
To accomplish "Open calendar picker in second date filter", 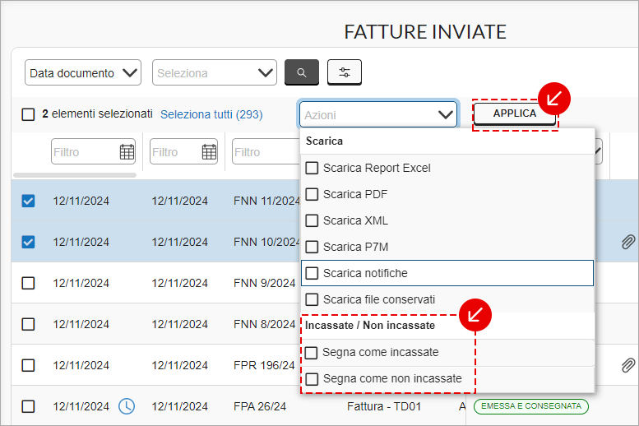I will tap(209, 152).
